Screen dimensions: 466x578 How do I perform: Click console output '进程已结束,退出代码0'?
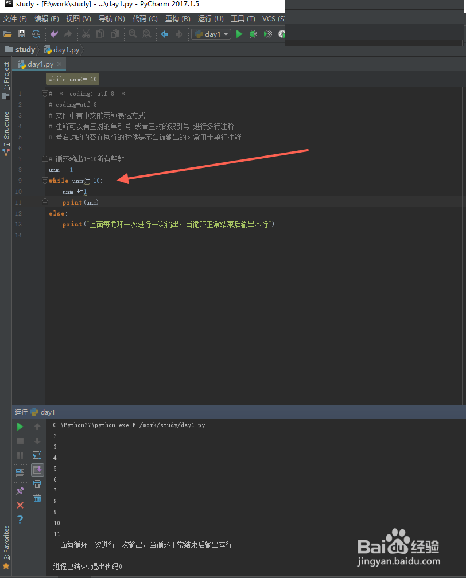pyautogui.click(x=87, y=567)
